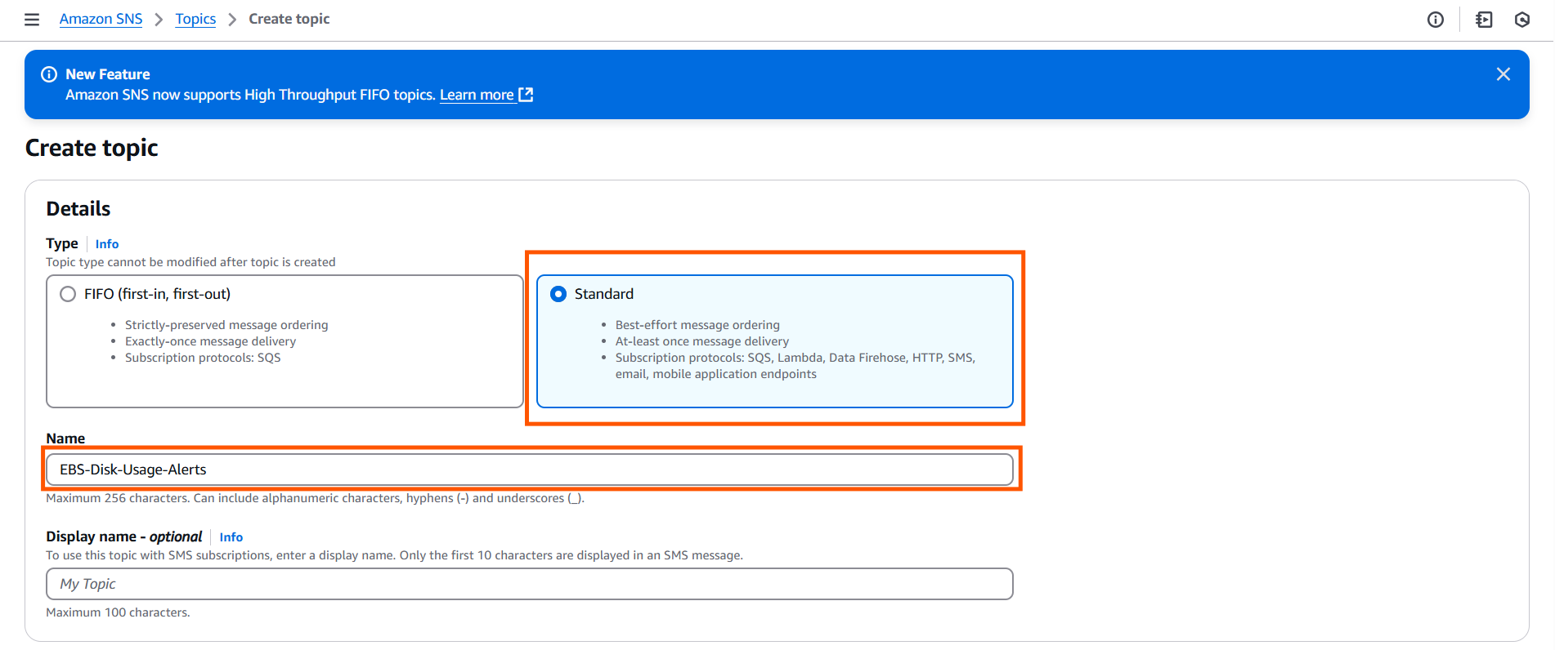Click the New Feature banner title
Viewport: 1555px width, 650px height.
[108, 74]
